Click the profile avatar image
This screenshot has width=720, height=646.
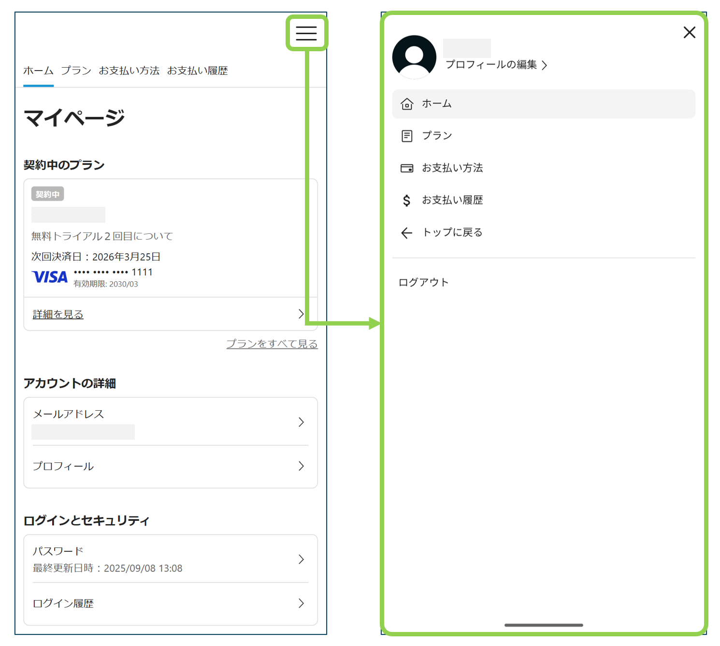[414, 57]
